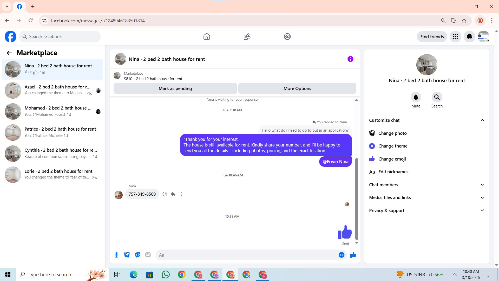The width and height of the screenshot is (499, 281).
Task: Expand Media, files and links
Action: (x=482, y=197)
